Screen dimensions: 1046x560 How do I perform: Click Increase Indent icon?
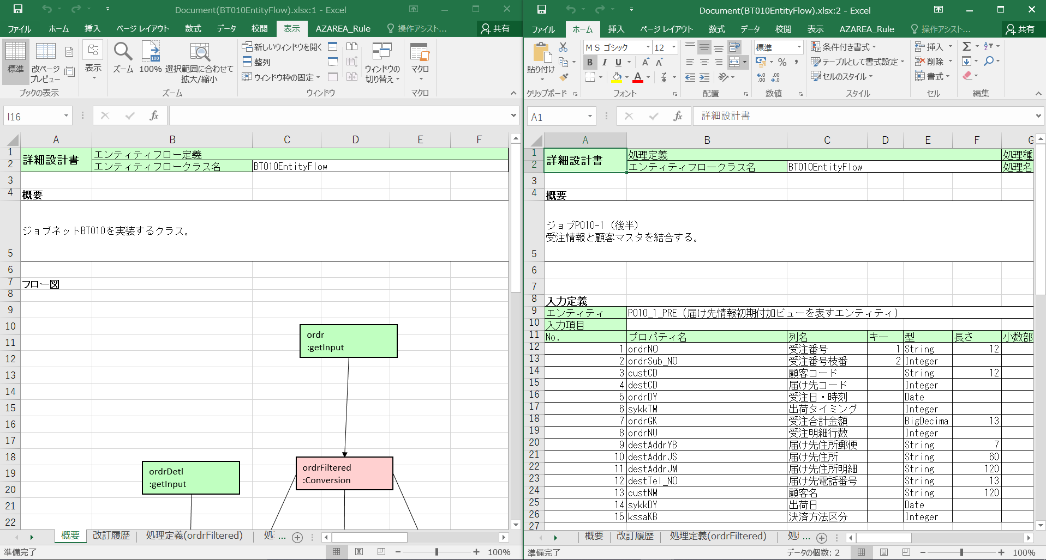click(704, 77)
